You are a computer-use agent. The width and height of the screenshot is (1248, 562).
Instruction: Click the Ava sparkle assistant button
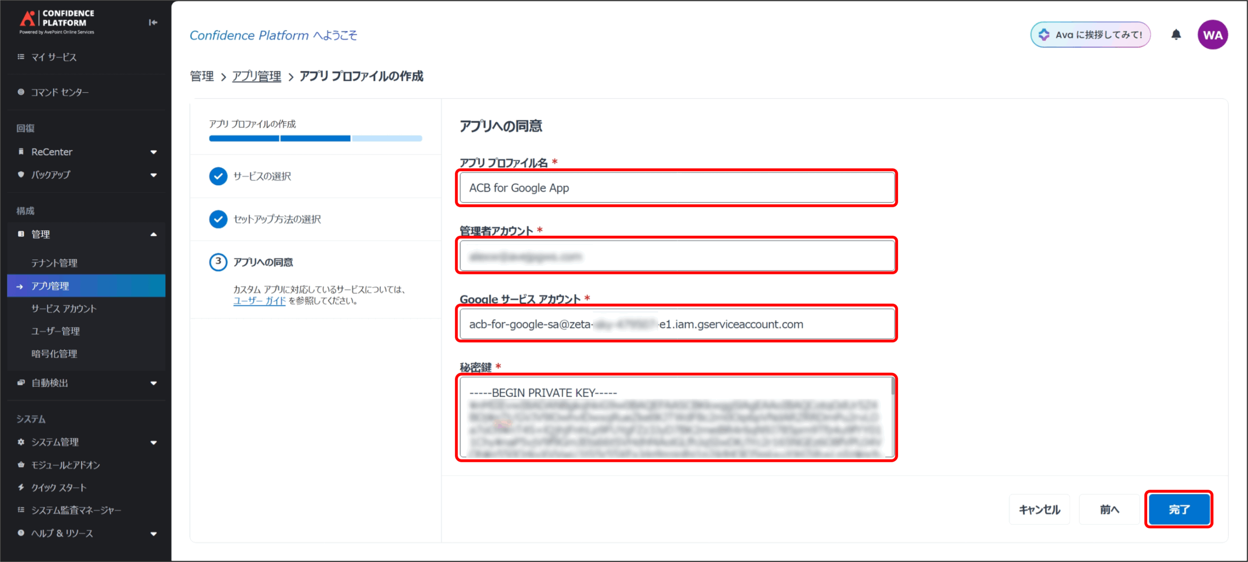point(1090,35)
